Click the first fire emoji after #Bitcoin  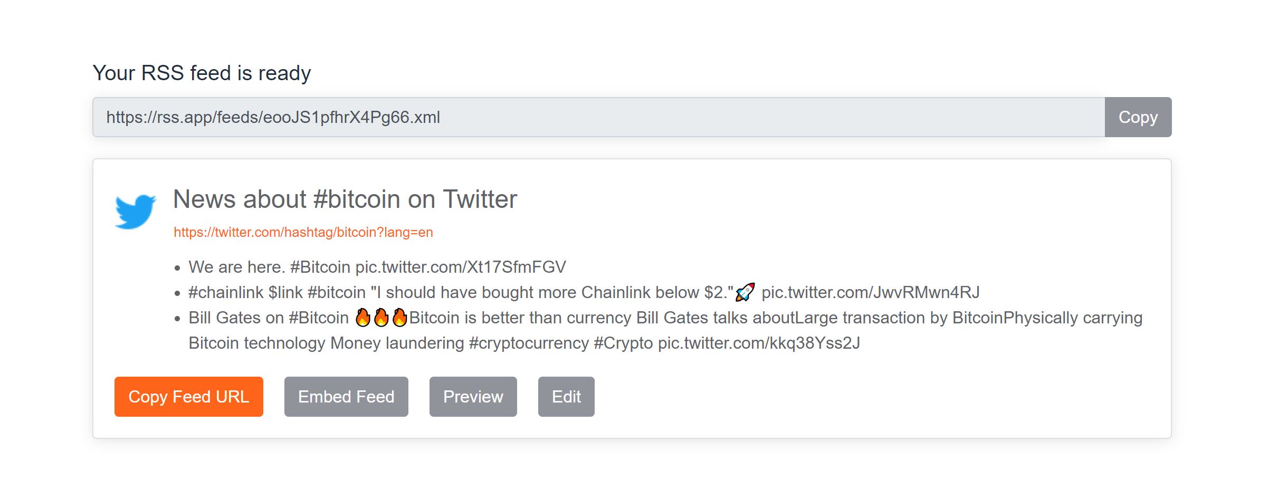coord(363,318)
